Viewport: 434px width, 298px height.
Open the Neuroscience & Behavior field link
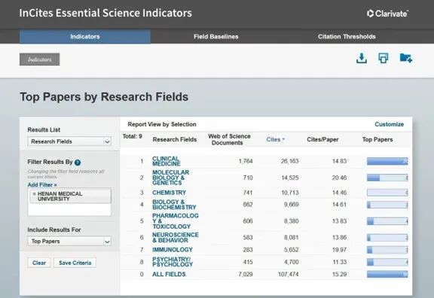click(x=176, y=238)
